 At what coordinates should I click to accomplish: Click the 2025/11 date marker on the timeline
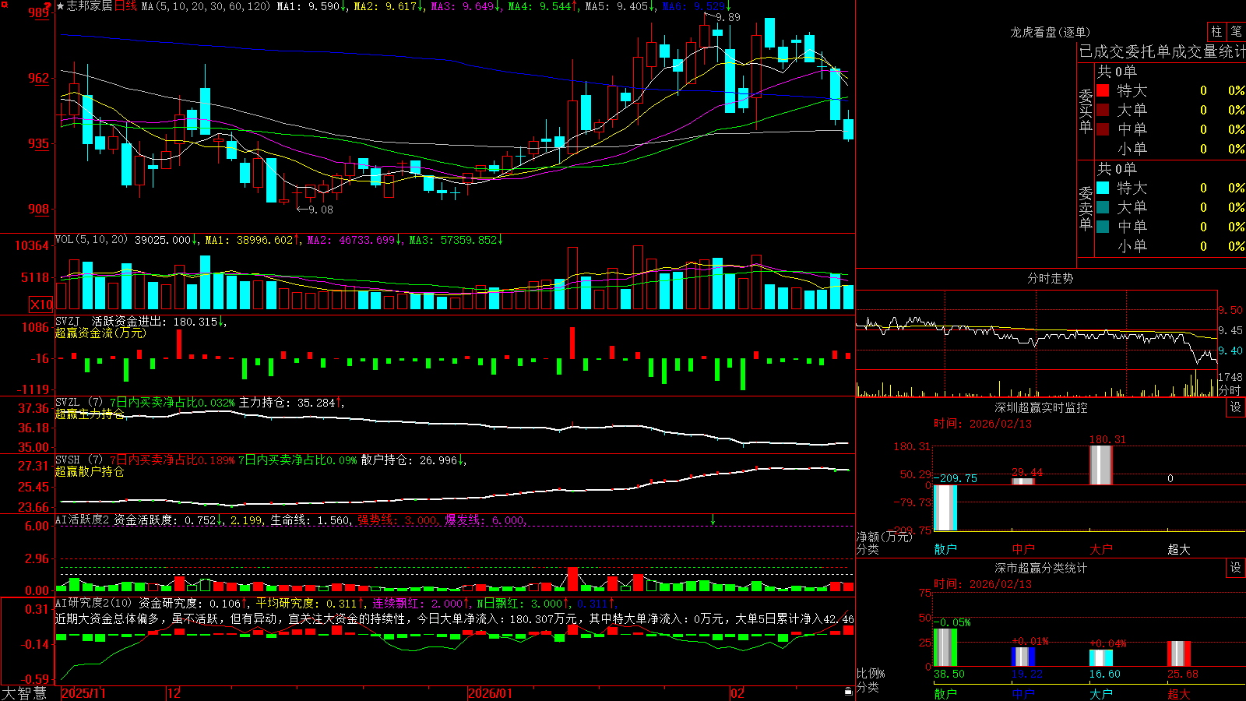(83, 693)
